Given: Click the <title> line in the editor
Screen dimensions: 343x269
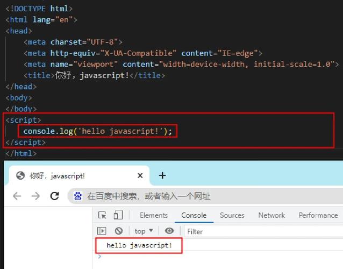Looking at the screenshot, I should [x=94, y=75].
